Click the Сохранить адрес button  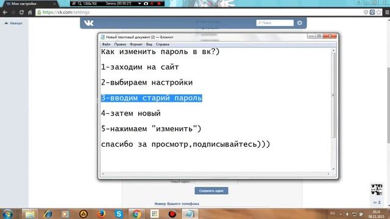click(211, 190)
